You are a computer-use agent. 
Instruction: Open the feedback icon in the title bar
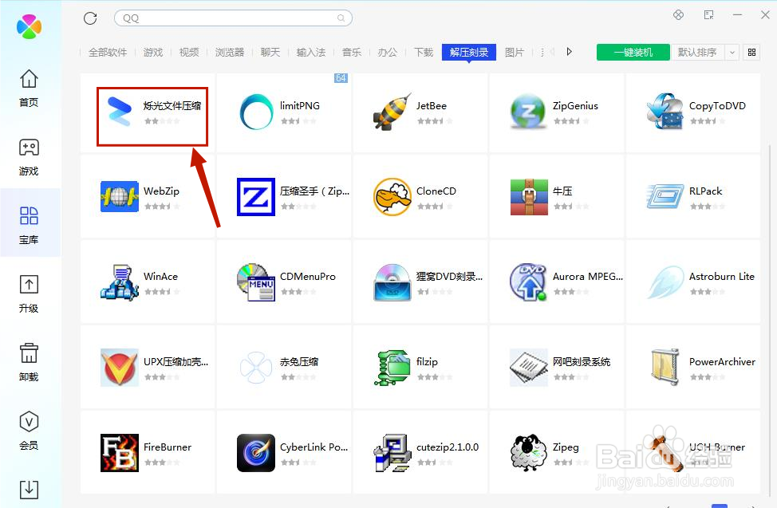click(708, 15)
